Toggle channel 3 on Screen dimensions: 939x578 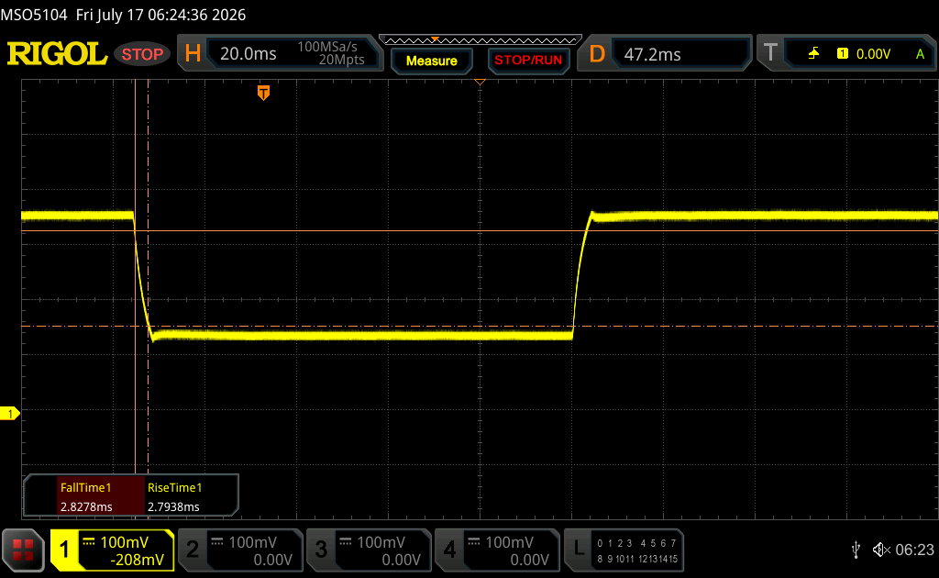click(321, 550)
